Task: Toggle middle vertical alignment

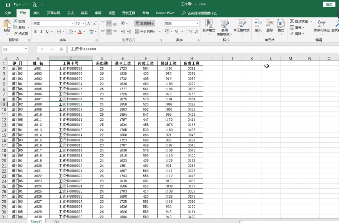Action: click(x=109, y=23)
